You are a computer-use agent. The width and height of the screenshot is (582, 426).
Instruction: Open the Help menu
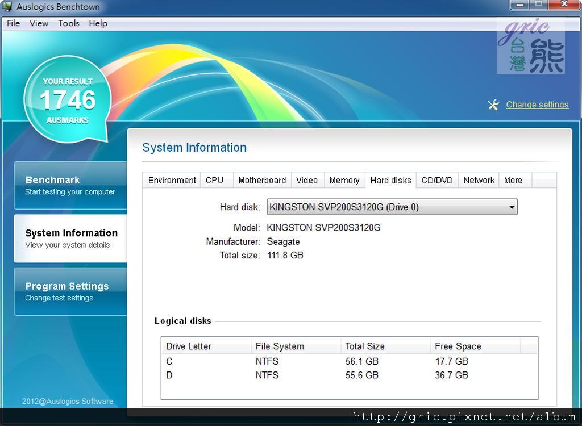click(98, 23)
